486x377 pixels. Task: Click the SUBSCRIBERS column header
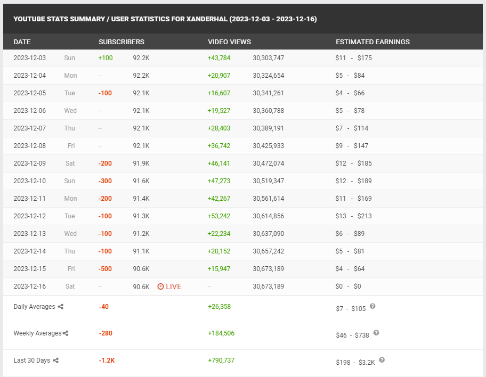coord(122,42)
